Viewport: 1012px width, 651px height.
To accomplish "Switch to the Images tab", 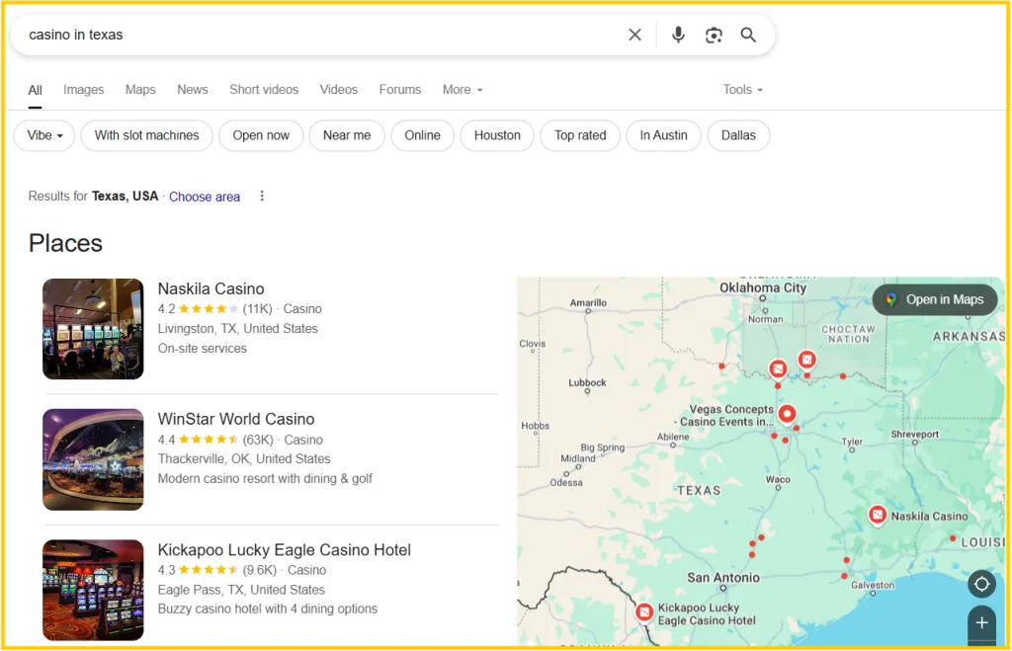I will point(83,89).
